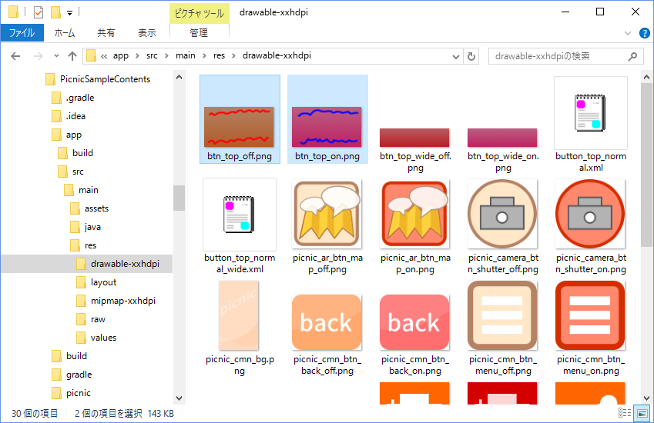Screen dimensions: 654x423
Task: Switch to details view layout
Action: pos(625,412)
